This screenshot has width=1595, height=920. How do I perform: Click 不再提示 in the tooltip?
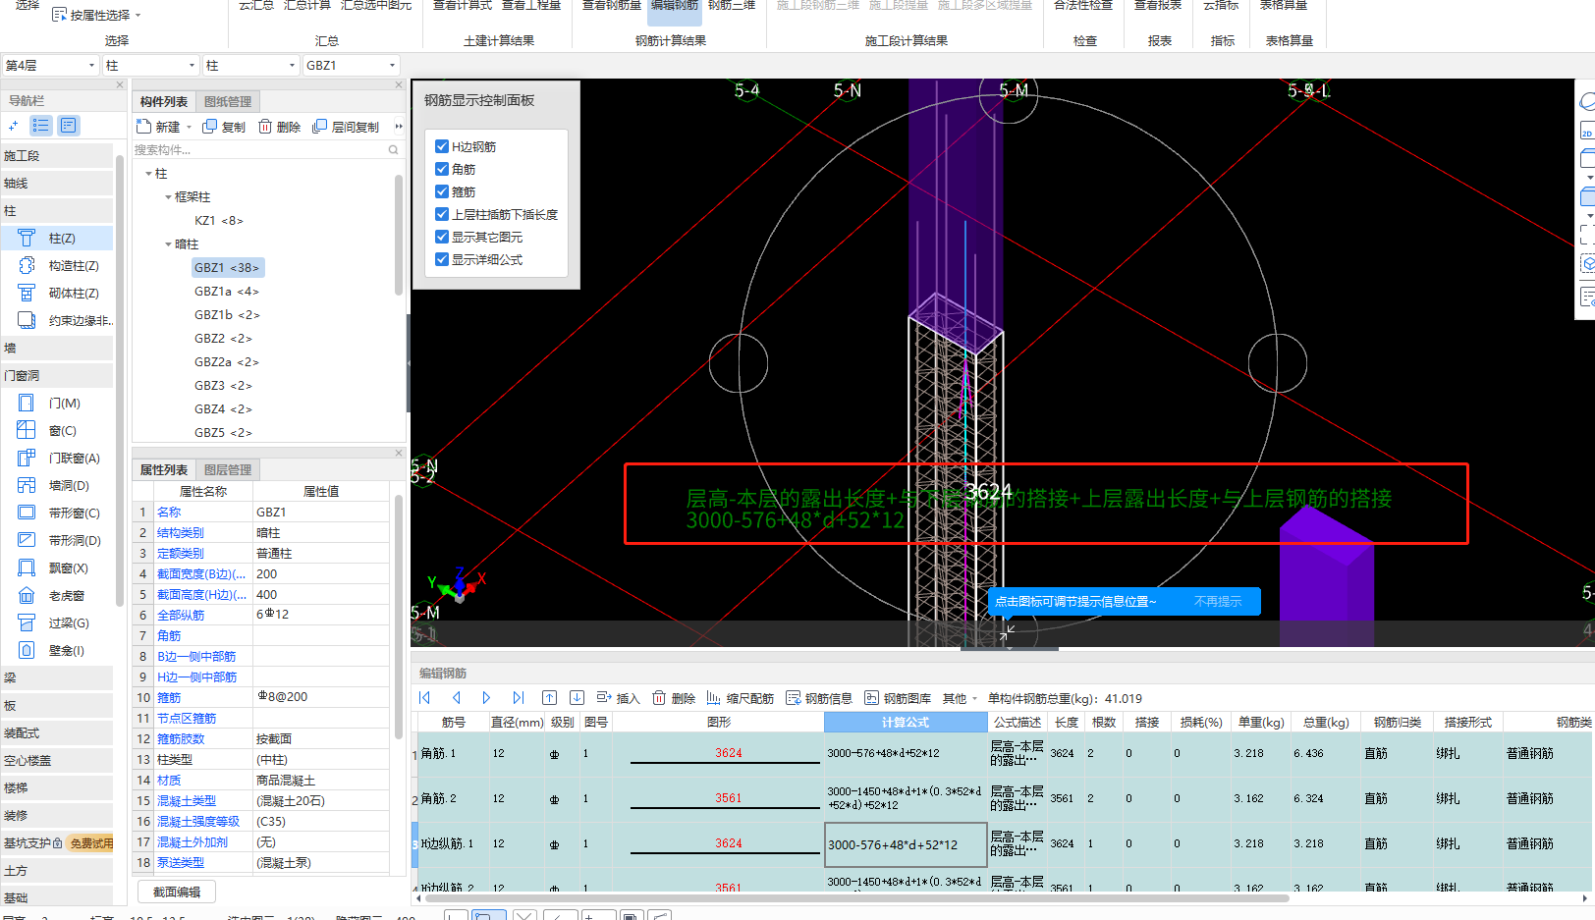pos(1218,602)
